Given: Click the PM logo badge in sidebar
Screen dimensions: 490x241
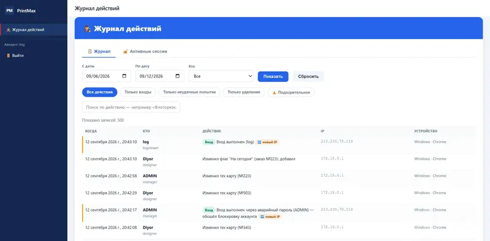Looking at the screenshot, I should tap(10, 10).
